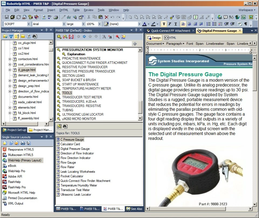Screen dimensions: 259x218
Task: Select Printed Documentation layout
Action: [x=22, y=198]
